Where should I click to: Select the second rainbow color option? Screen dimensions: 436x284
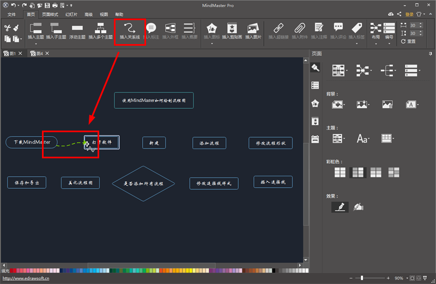358,172
